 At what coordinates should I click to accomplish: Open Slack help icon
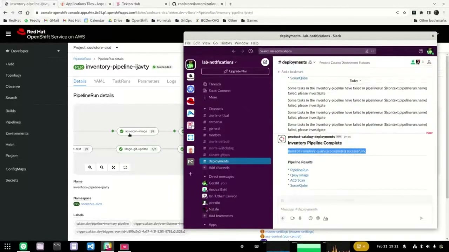[421, 51]
